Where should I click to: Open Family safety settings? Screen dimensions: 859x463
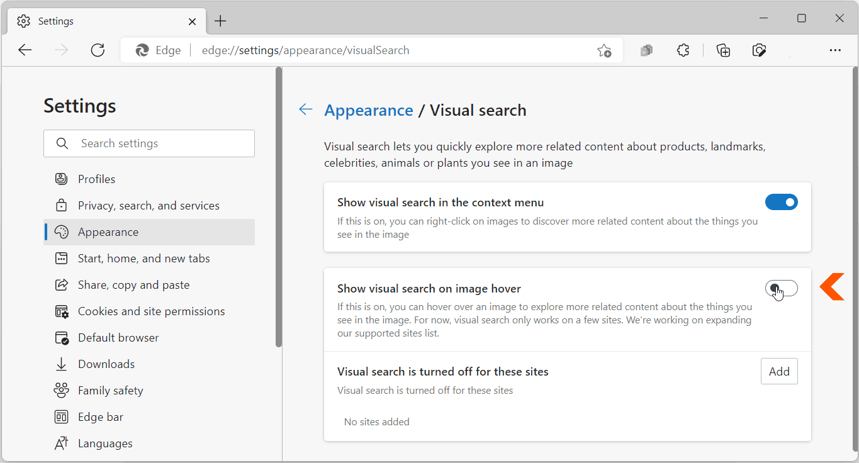pos(149,391)
